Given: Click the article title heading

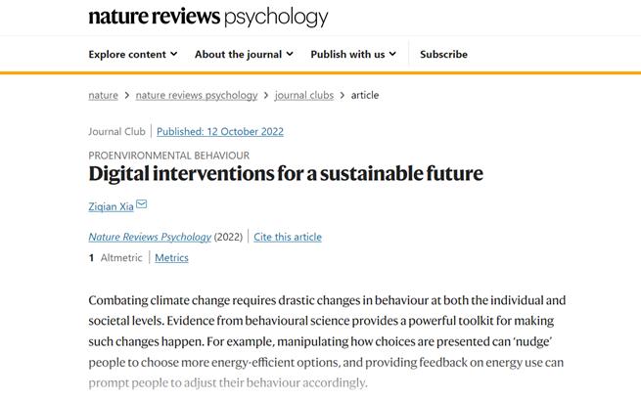Looking at the screenshot, I should tap(286, 174).
